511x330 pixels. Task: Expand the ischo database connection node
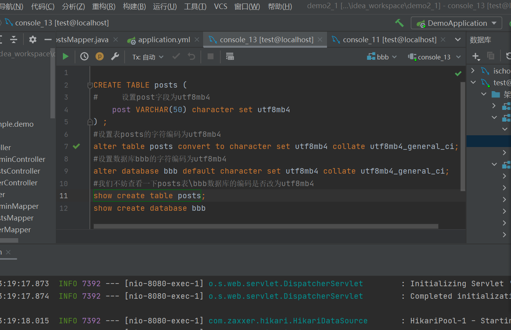[472, 70]
